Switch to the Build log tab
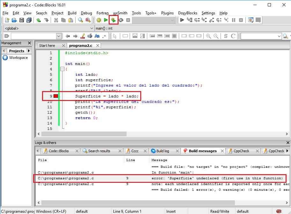The height and width of the screenshot is (214, 291). [x=163, y=151]
